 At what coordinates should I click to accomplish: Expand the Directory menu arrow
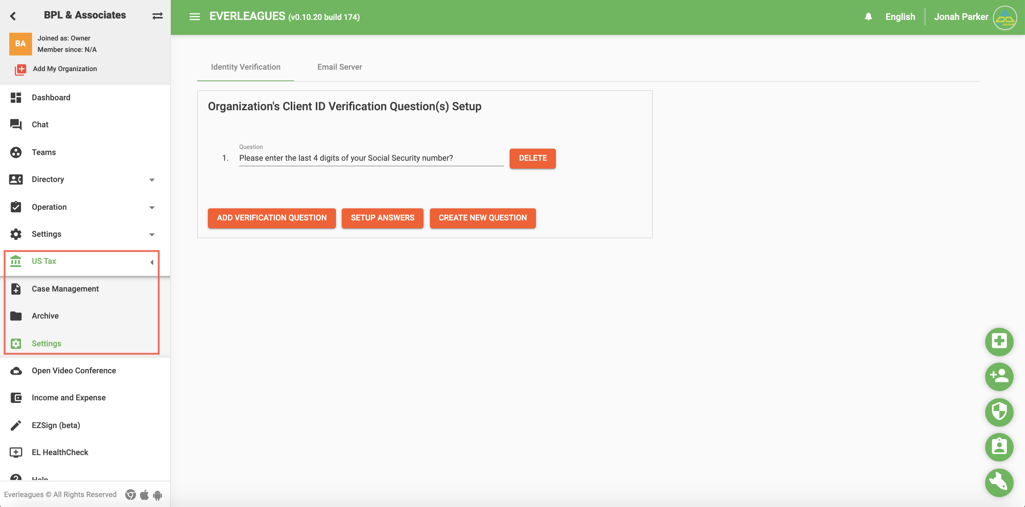point(152,180)
